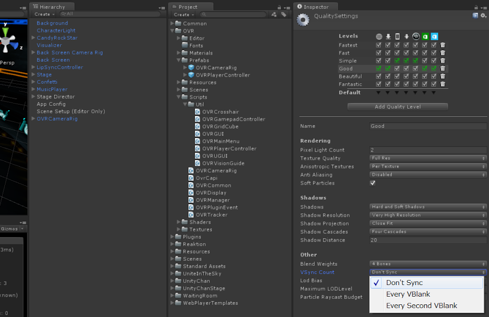Toggle the Inspector panel lock icon

point(476,7)
